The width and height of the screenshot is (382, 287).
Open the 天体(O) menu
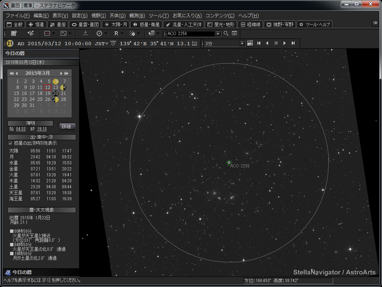[117, 16]
